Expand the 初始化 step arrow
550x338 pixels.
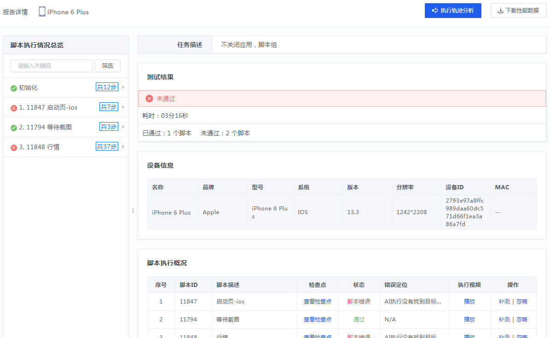(x=123, y=87)
